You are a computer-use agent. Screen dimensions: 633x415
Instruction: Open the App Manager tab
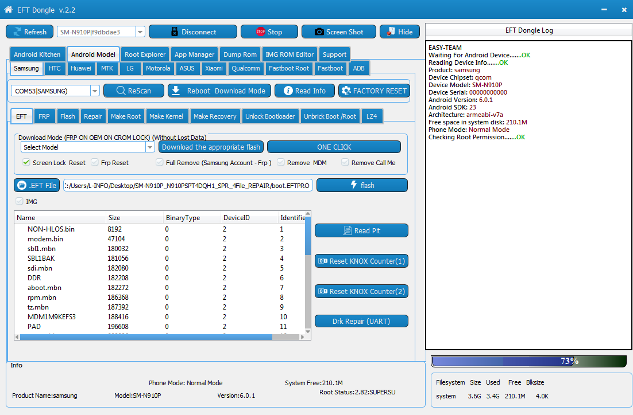click(x=194, y=54)
